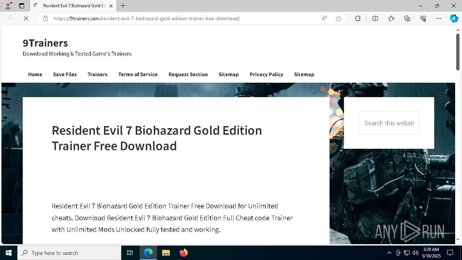The width and height of the screenshot is (462, 260).
Task: Open Browser essentials heart icon
Action: 423,18
